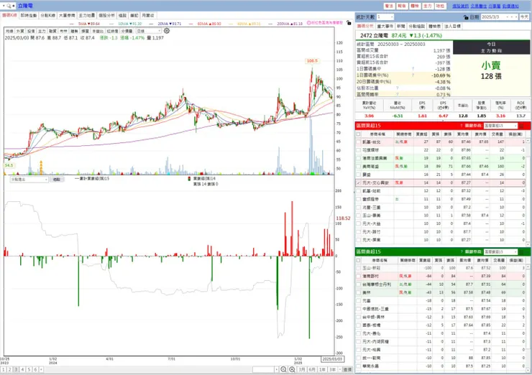Open 關鍵券商 dropdown in 區間賣超15

[x=500, y=252]
